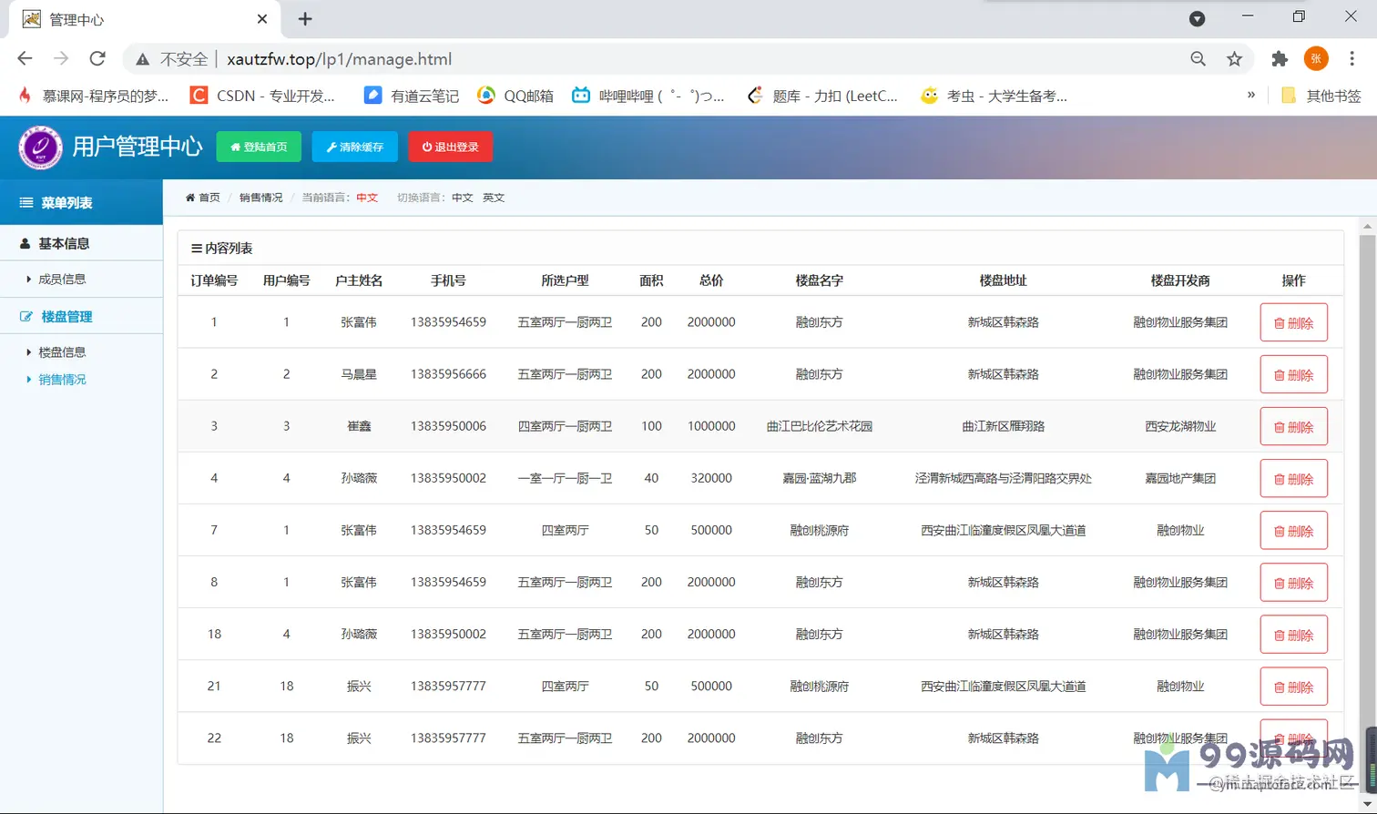This screenshot has height=814, width=1377.
Task: Open the Extensions puzzle icon
Action: point(1280,59)
